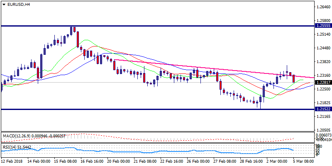Click the current price tag 1.22817
The height and width of the screenshot is (166, 332).
click(323, 82)
